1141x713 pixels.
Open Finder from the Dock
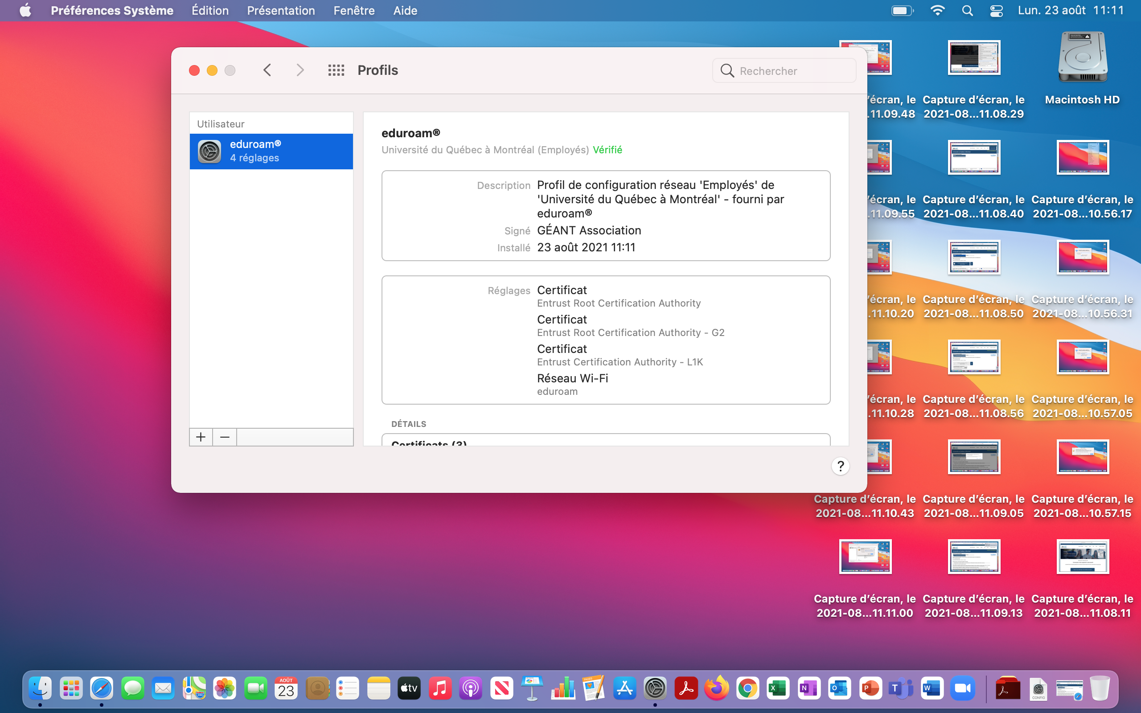click(40, 688)
